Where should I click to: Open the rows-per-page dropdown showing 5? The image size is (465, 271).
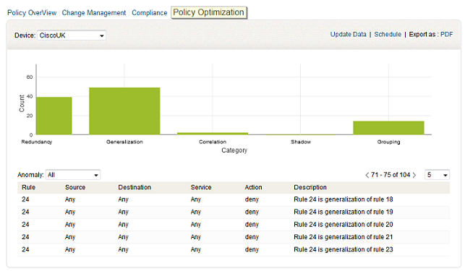pos(437,175)
